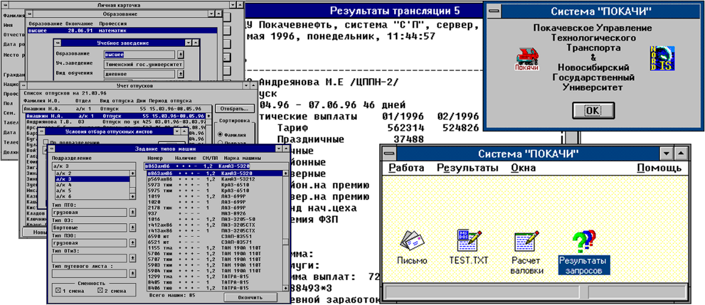Expand the Тип ОЗ dropdown
The height and width of the screenshot is (305, 705).
pyautogui.click(x=132, y=228)
